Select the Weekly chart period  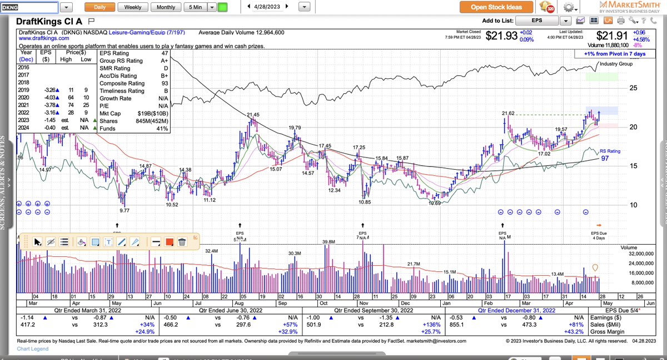point(132,8)
